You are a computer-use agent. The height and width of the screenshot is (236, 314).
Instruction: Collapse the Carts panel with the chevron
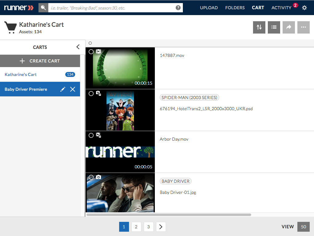(x=78, y=47)
